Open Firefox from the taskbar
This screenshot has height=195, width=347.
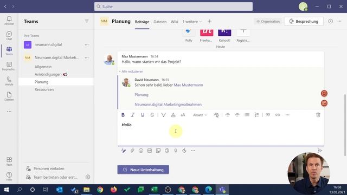pos(113,190)
